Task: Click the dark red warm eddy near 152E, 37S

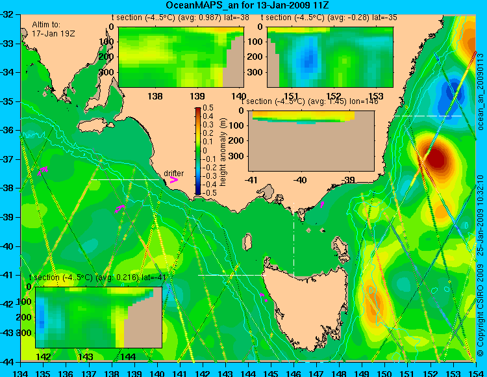Action: click(436, 158)
